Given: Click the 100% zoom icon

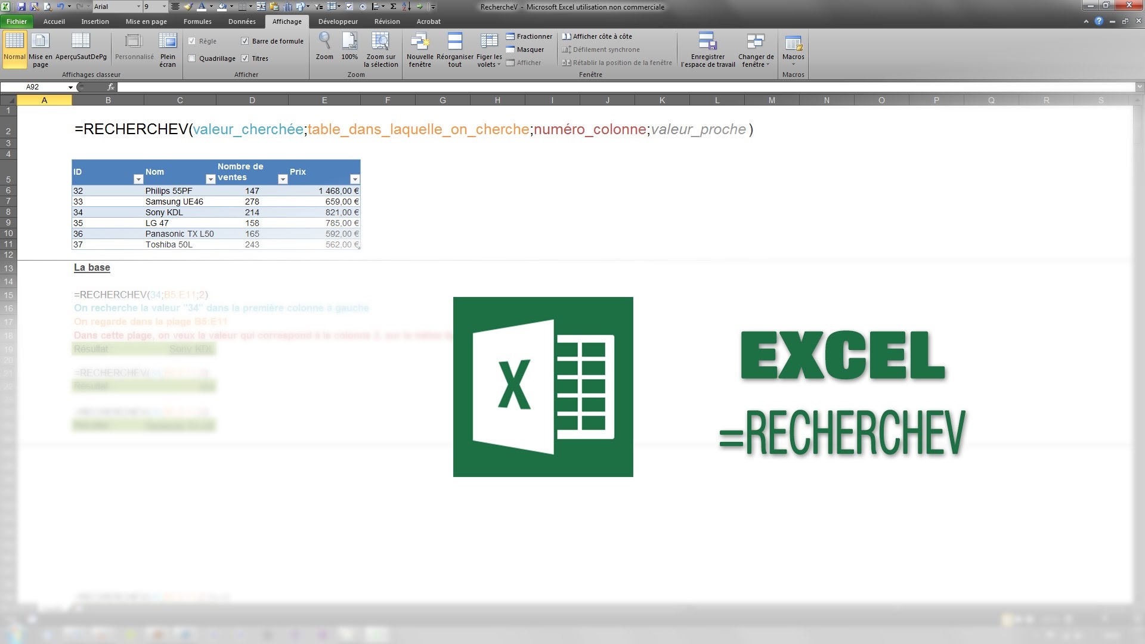Looking at the screenshot, I should [349, 42].
